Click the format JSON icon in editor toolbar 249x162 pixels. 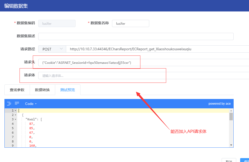[9, 104]
